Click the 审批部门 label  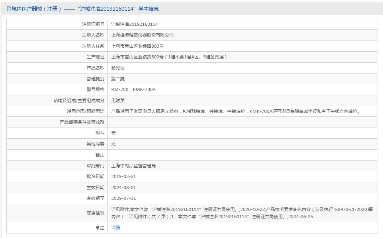coord(95,166)
